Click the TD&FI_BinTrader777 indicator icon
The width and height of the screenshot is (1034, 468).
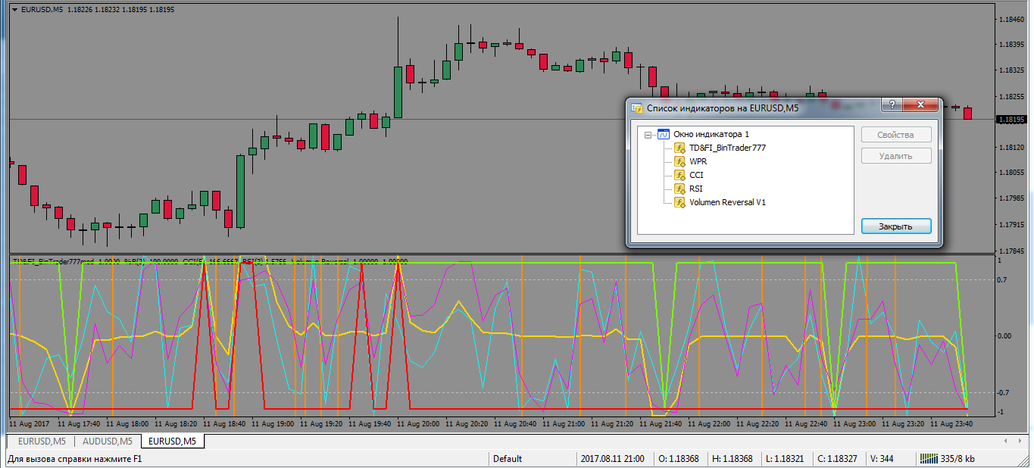click(679, 148)
